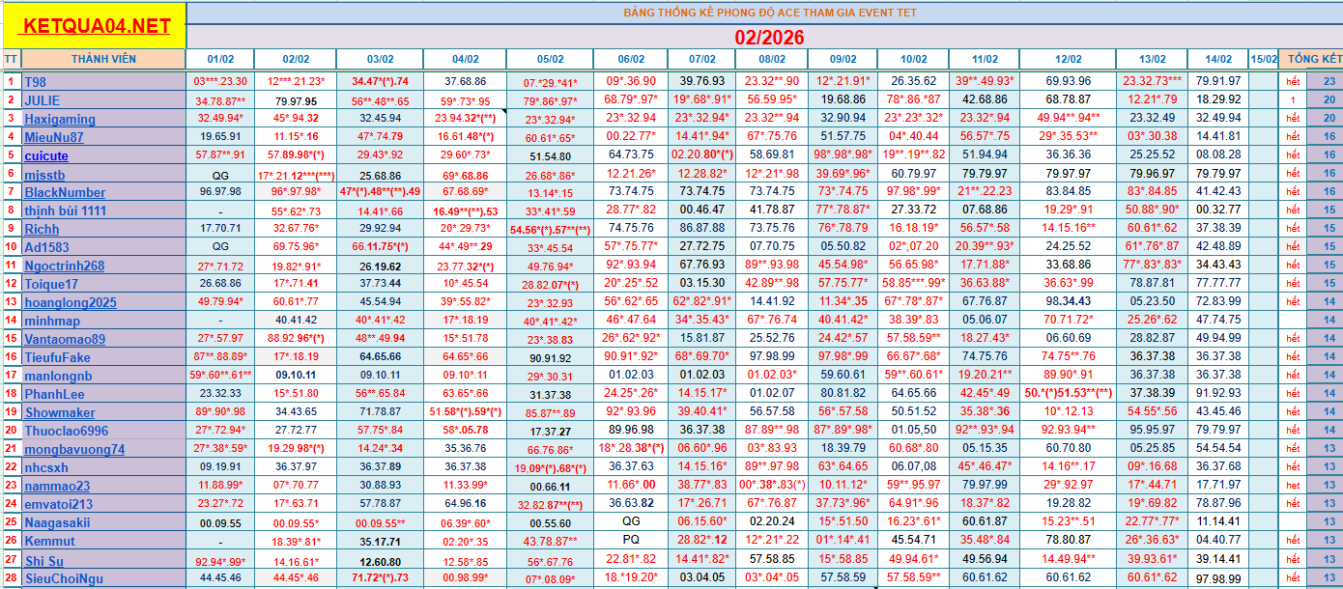Image resolution: width=1343 pixels, height=589 pixels.
Task: Click cell 97.98.99 in SieuChoiNgu row
Action: coord(1218,578)
